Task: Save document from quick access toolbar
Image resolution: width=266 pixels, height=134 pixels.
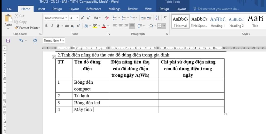Action: pyautogui.click(x=8, y=41)
